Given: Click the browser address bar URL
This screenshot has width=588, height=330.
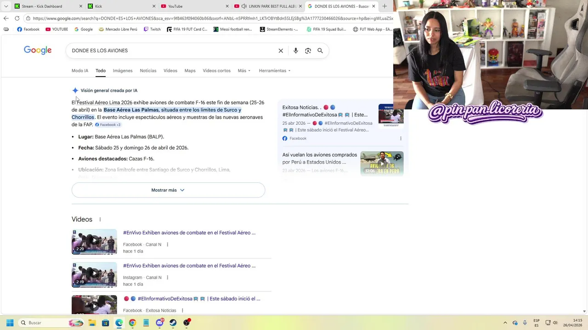Looking at the screenshot, I should point(213,18).
